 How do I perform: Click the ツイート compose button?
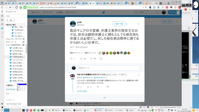point(173,12)
